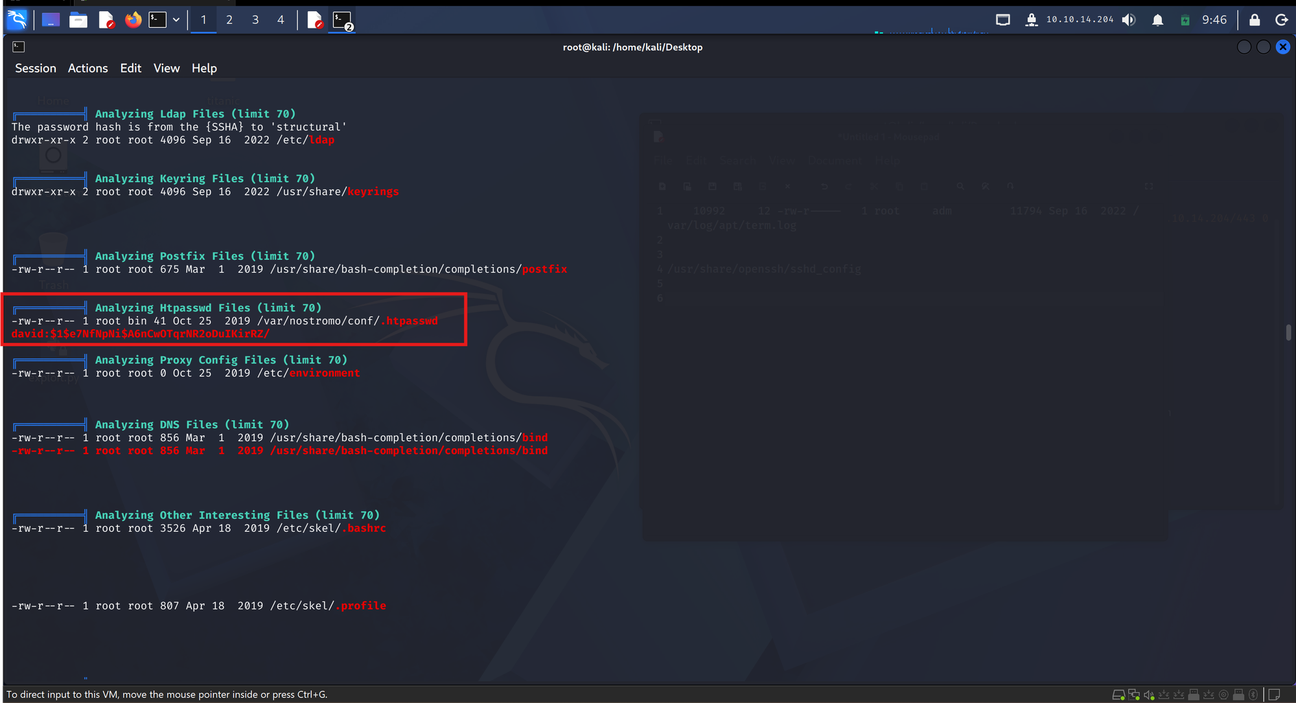Open the Help menu
1296x703 pixels.
point(204,68)
